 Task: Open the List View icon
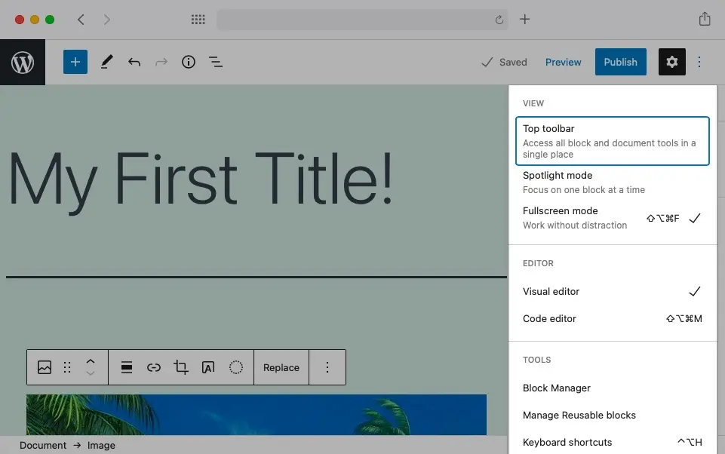216,62
